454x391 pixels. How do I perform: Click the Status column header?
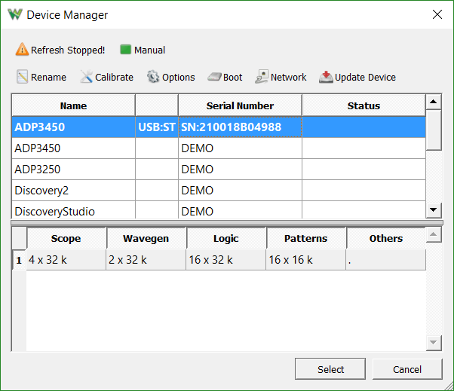coord(364,105)
